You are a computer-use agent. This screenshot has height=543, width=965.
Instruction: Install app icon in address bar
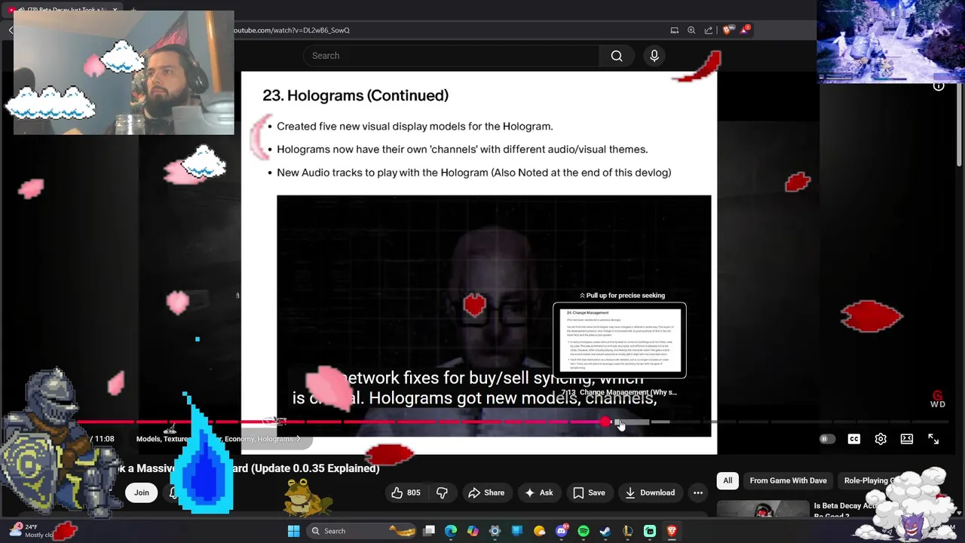674,30
